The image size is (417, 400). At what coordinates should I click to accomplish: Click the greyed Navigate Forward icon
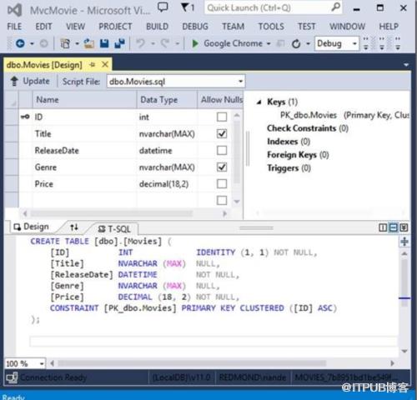pyautogui.click(x=43, y=43)
